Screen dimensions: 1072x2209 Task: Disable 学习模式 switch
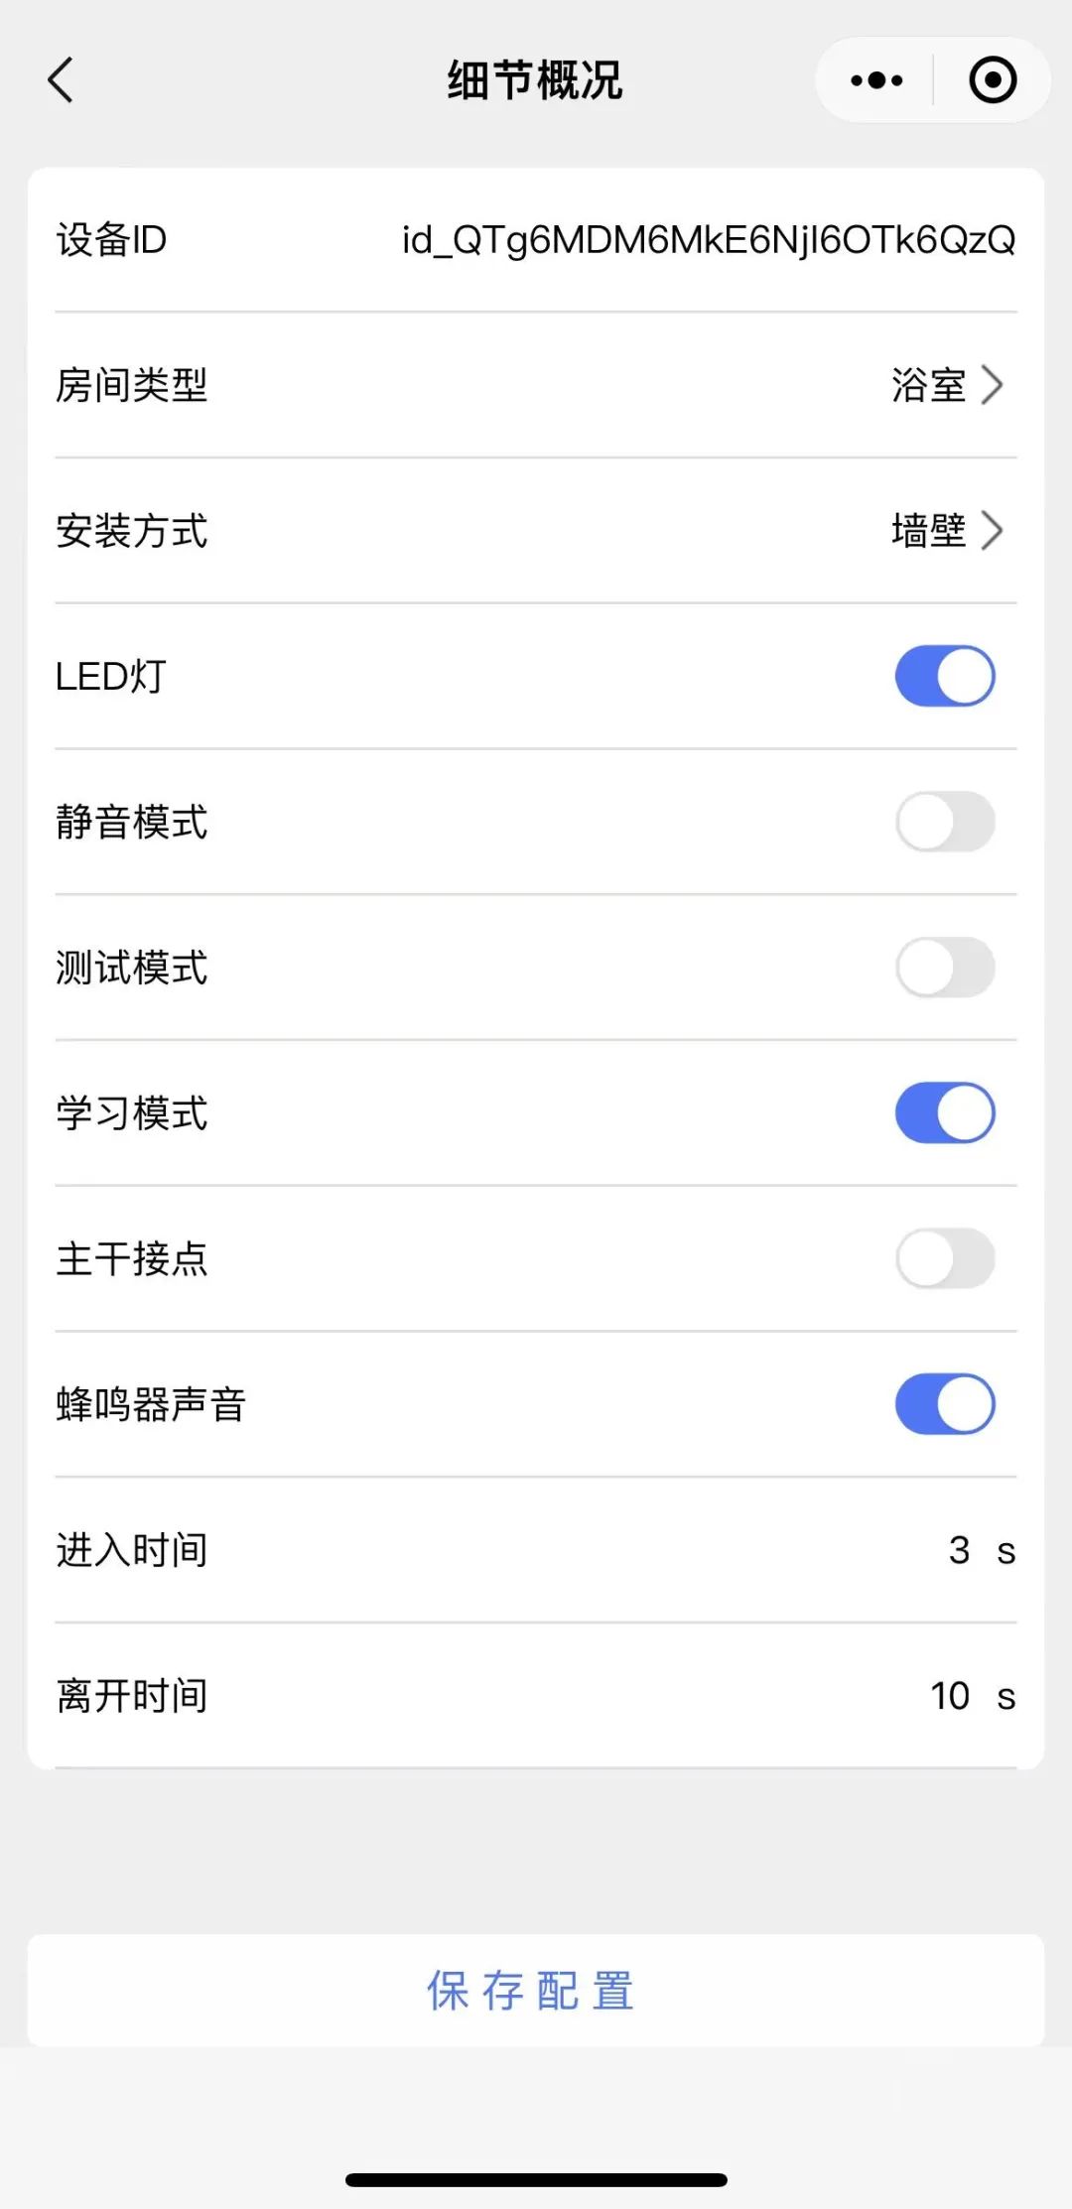coord(945,1113)
